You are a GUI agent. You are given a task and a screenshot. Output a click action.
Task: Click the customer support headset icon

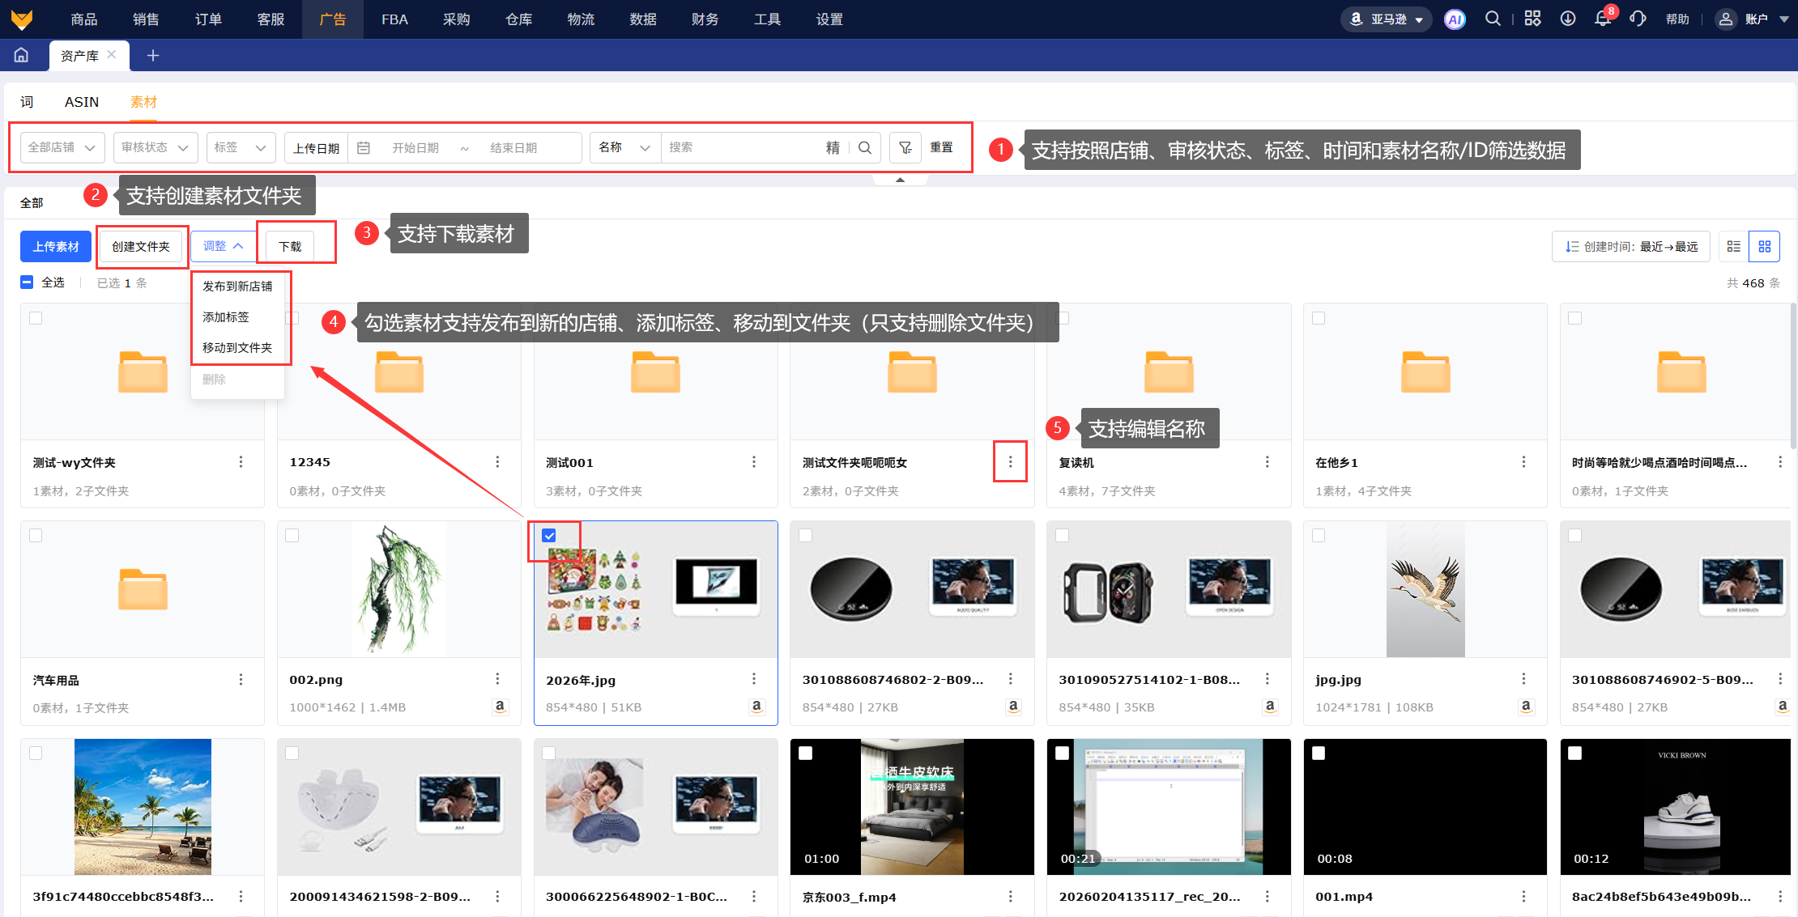click(x=1638, y=19)
